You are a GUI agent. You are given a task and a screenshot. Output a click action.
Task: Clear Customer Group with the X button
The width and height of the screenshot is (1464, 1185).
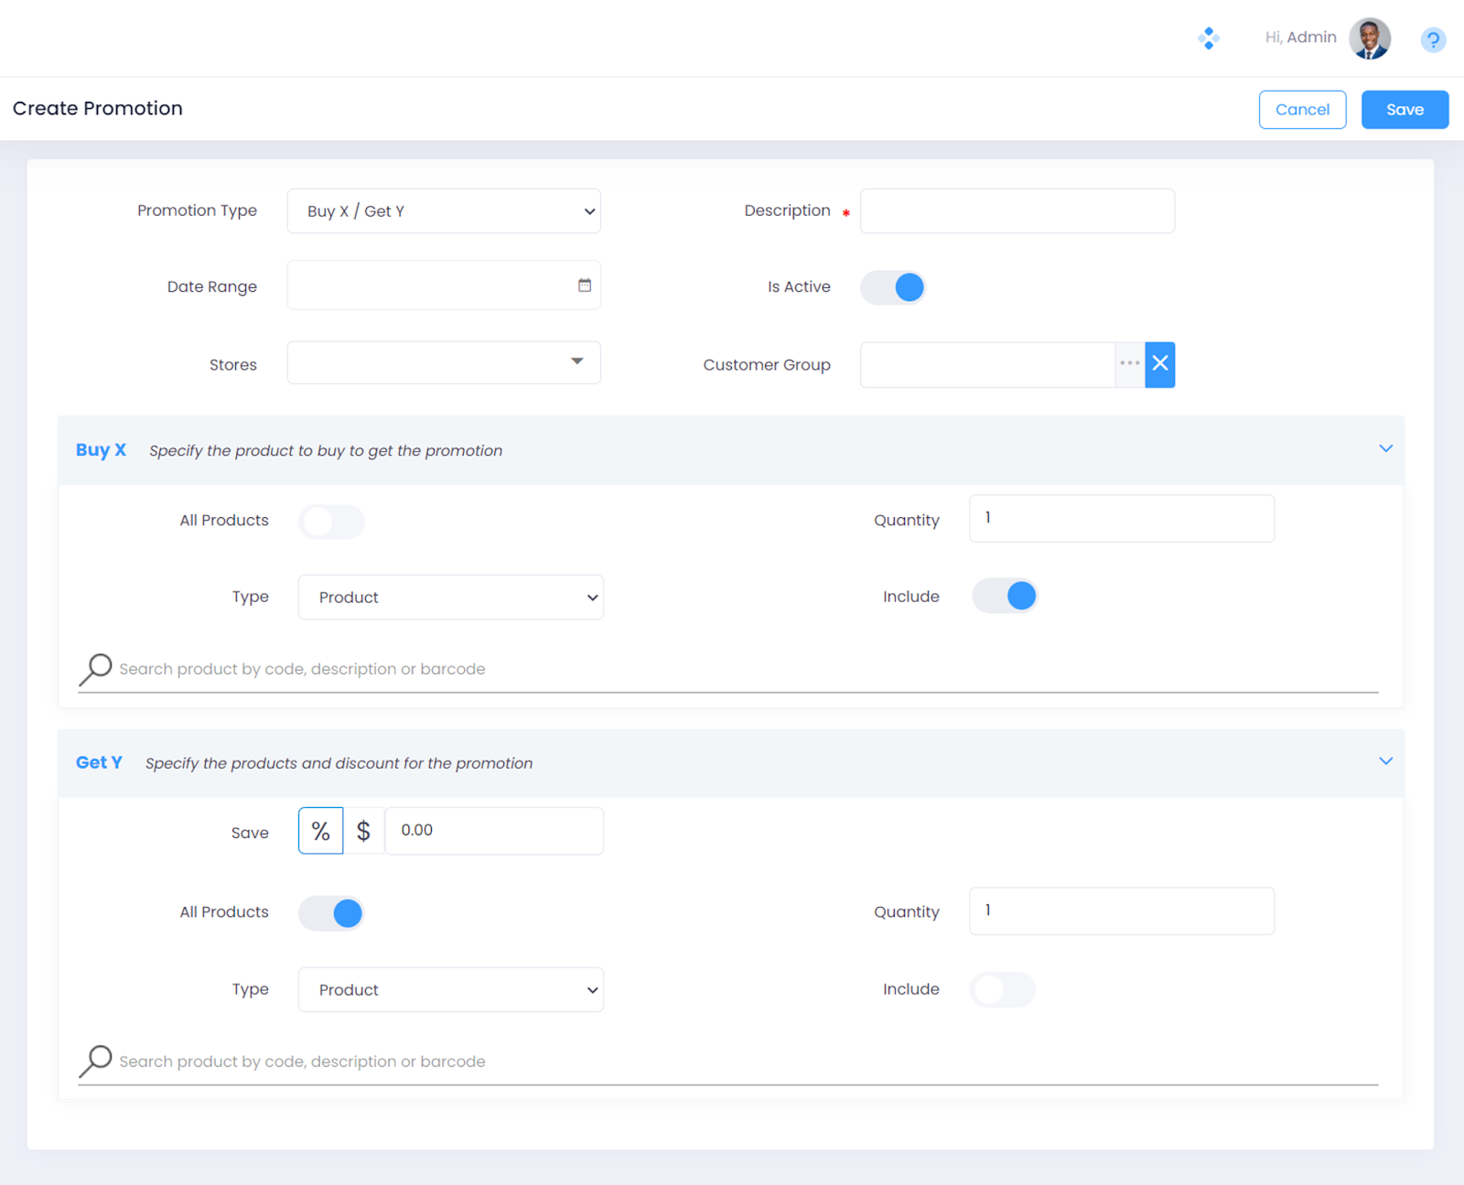point(1160,364)
